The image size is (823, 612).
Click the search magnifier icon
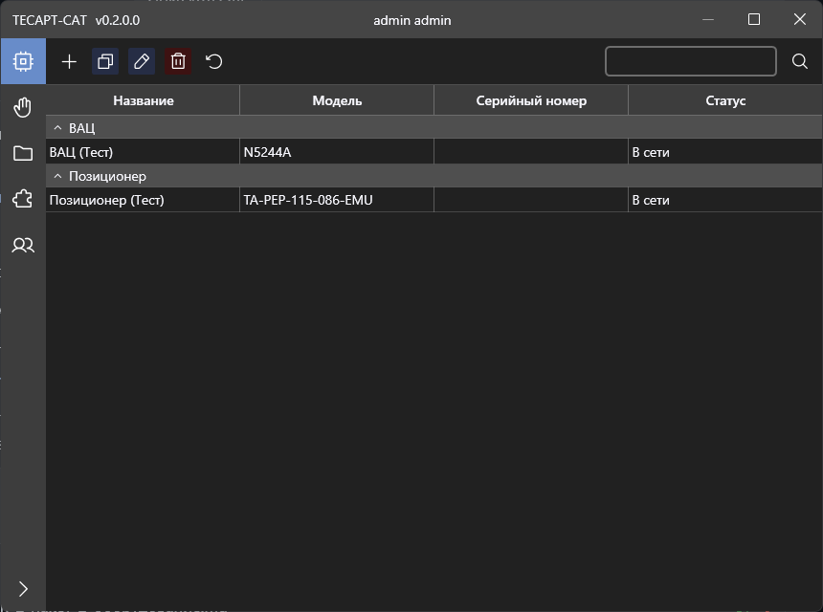click(800, 61)
